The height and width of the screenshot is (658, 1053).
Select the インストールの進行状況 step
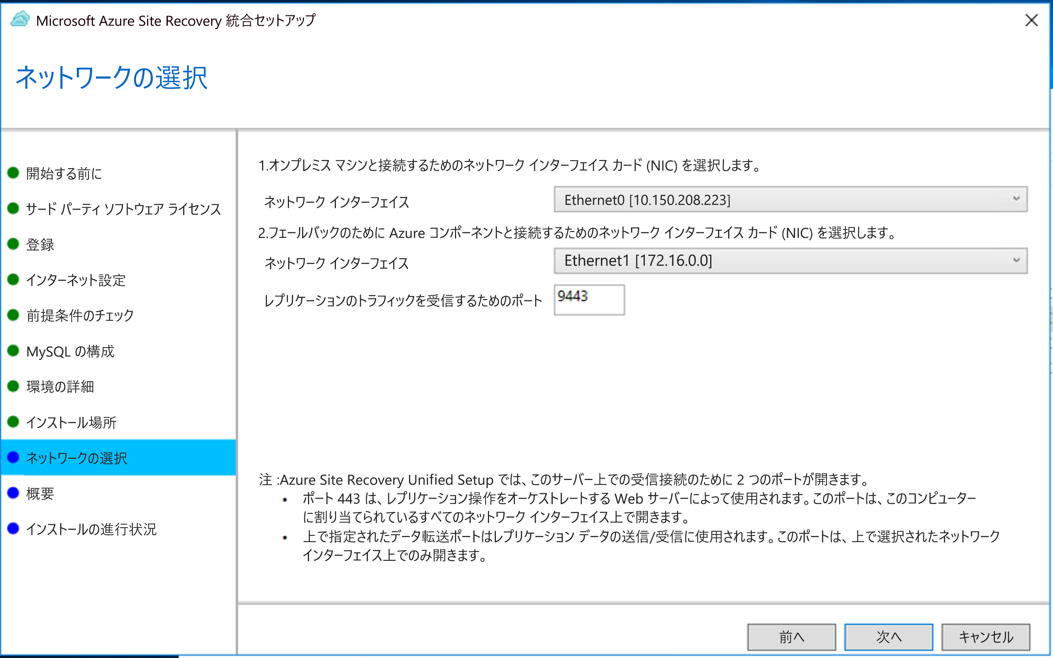[91, 529]
